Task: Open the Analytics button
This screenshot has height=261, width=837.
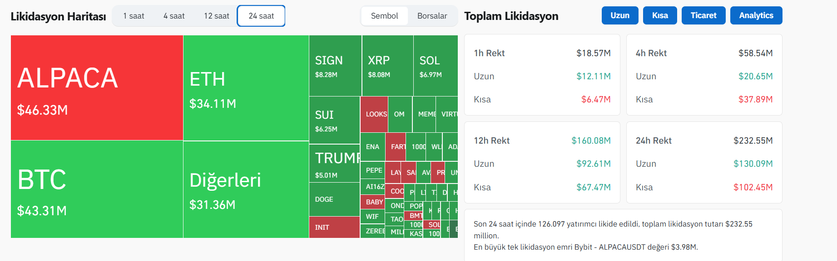Action: (756, 15)
